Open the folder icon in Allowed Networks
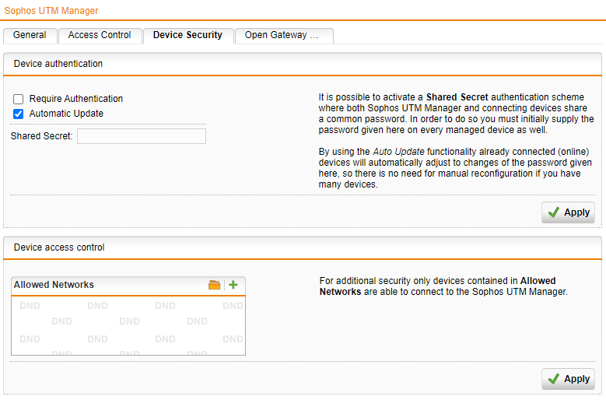 [214, 285]
